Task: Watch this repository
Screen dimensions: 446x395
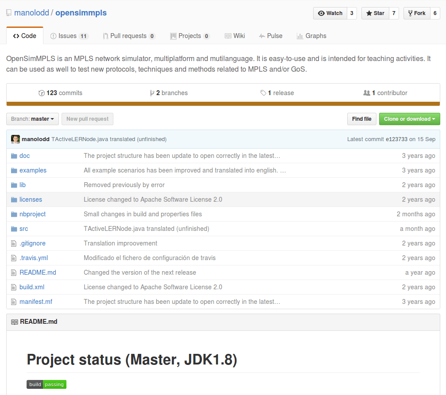Action: pyautogui.click(x=330, y=13)
